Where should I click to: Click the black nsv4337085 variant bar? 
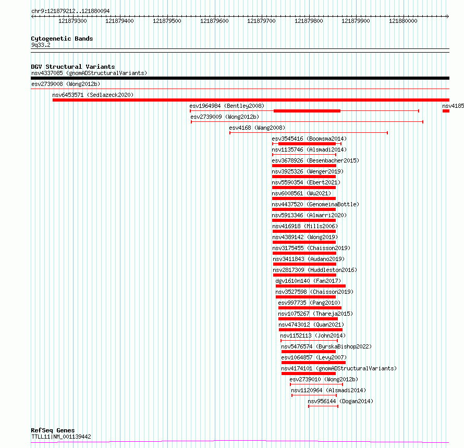(240, 78)
